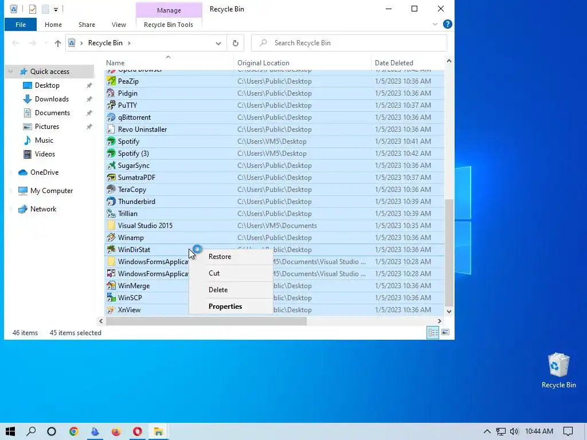
Task: Open the Recycle Bin Tools tab
Action: (169, 24)
